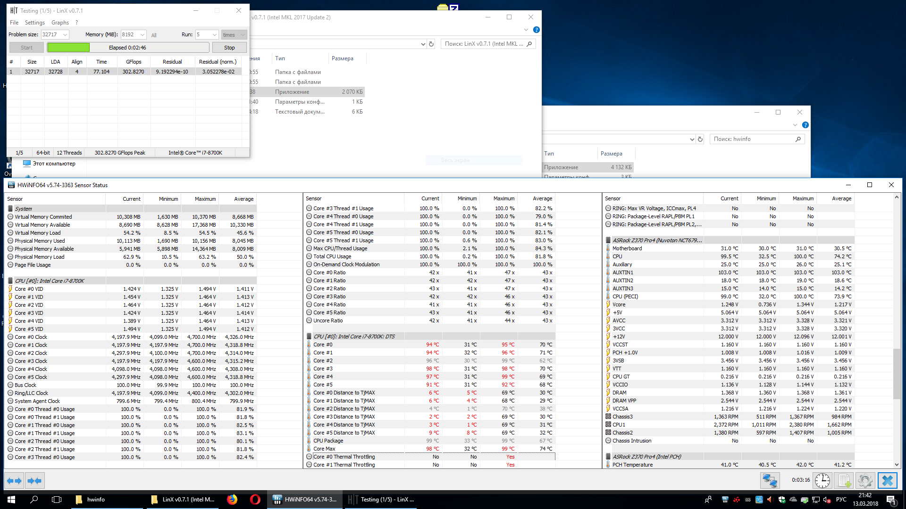The width and height of the screenshot is (906, 509).
Task: Expand the Problem size dropdown
Action: click(65, 35)
